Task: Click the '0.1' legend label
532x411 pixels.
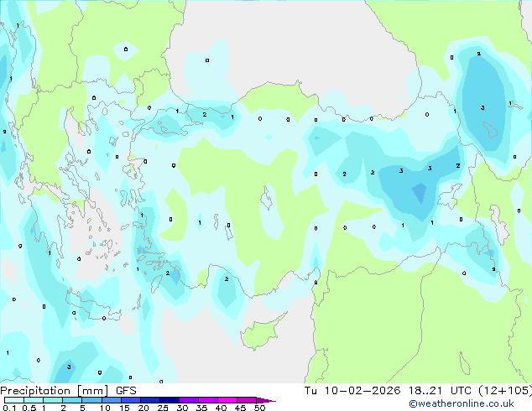Action: tap(9, 408)
